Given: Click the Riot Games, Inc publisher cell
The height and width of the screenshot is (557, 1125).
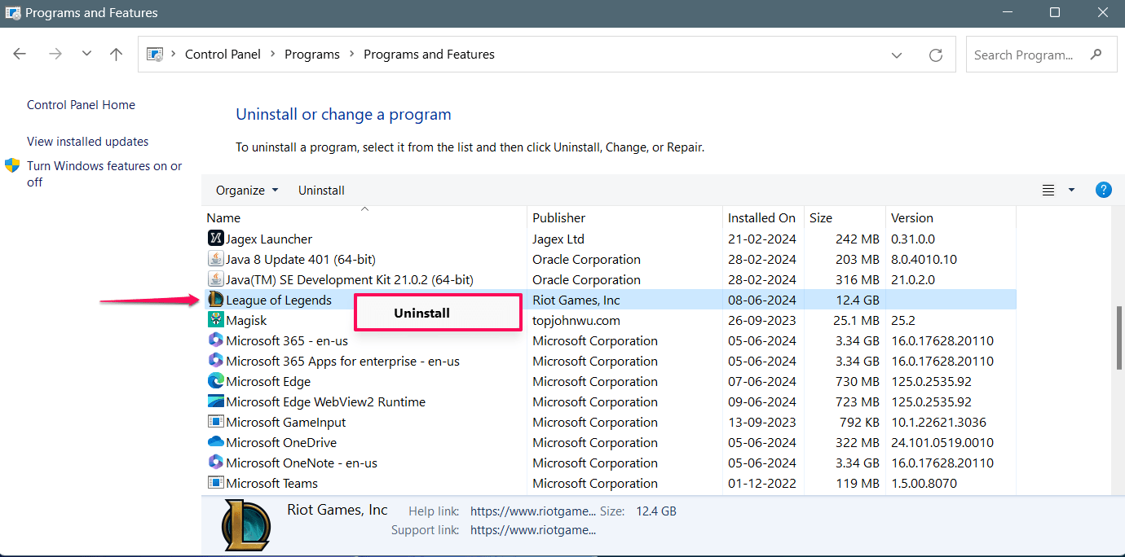Looking at the screenshot, I should [576, 300].
